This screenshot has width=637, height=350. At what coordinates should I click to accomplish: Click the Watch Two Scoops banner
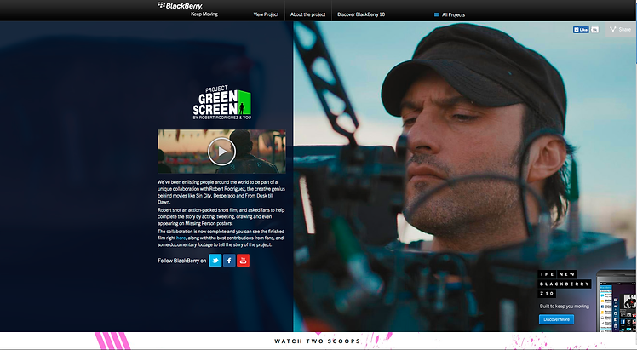[318, 341]
